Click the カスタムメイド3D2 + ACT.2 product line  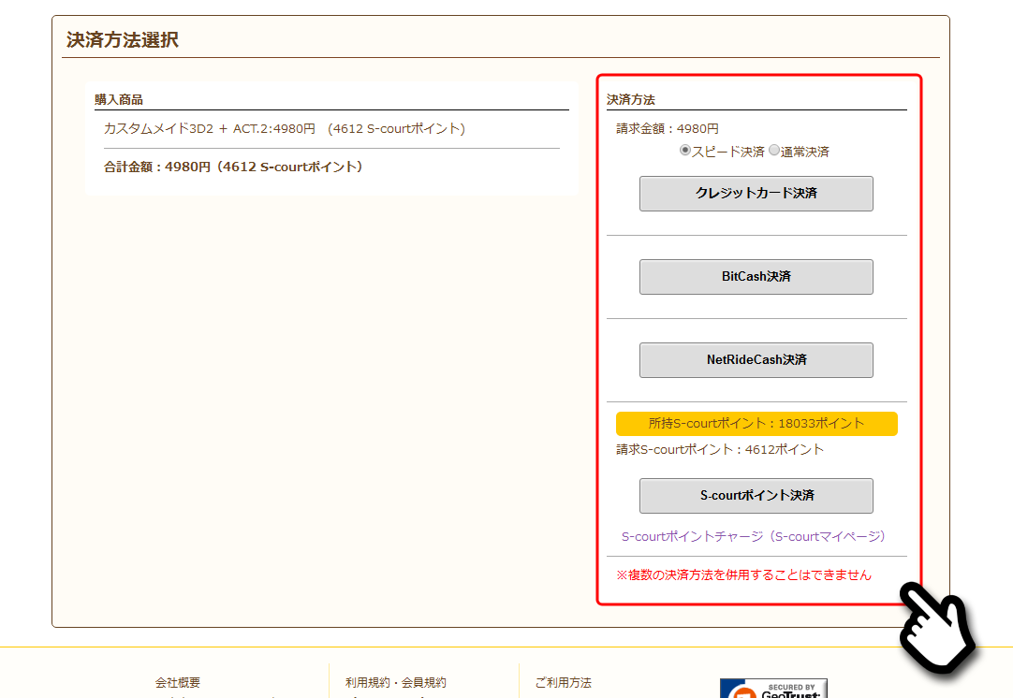(284, 128)
